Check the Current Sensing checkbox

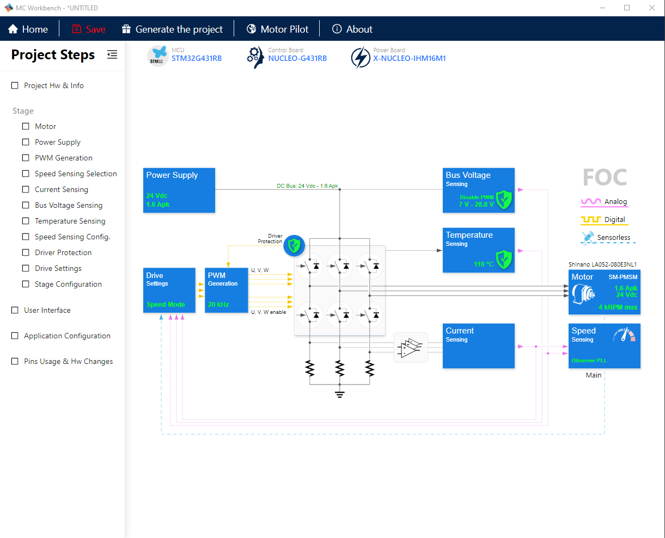point(26,189)
